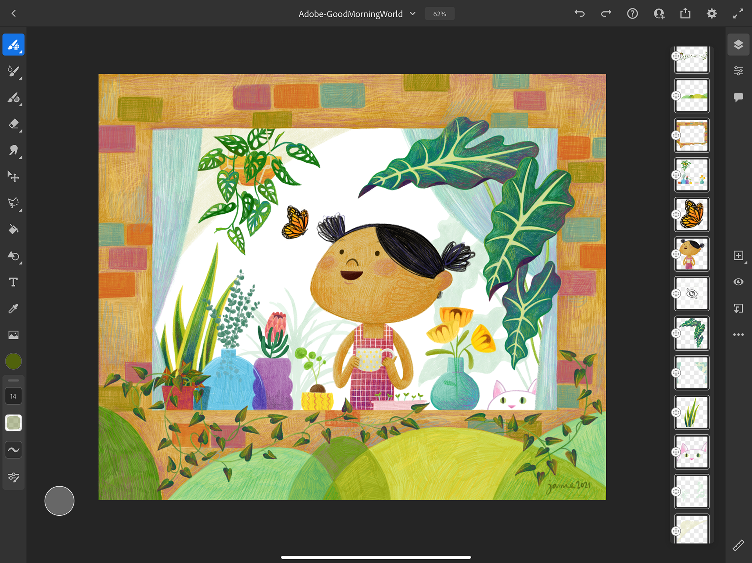Viewport: 752px width, 563px height.
Task: Select the Eraser tool
Action: 14,124
